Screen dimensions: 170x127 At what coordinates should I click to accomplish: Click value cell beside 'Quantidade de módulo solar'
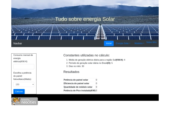tap(96, 87)
